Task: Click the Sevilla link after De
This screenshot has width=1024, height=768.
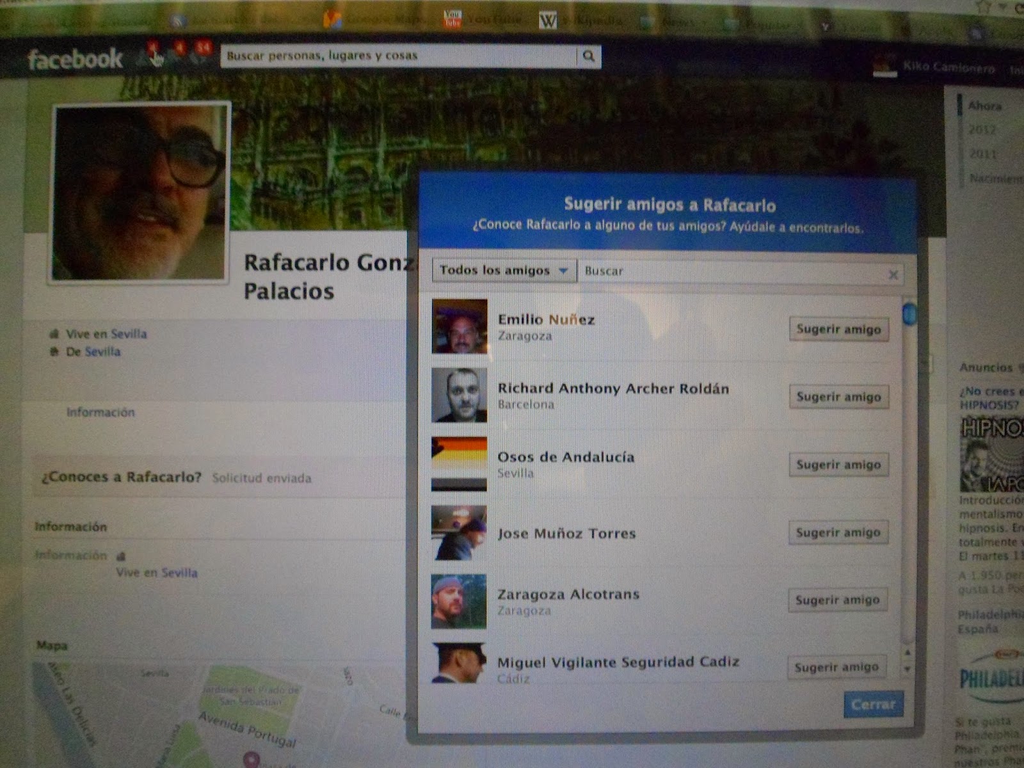Action: click(x=102, y=352)
